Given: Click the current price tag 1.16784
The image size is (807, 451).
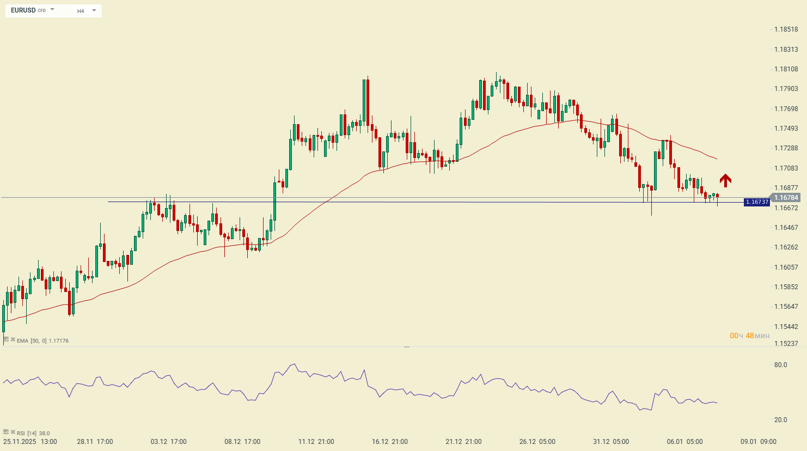Looking at the screenshot, I should click(x=786, y=198).
